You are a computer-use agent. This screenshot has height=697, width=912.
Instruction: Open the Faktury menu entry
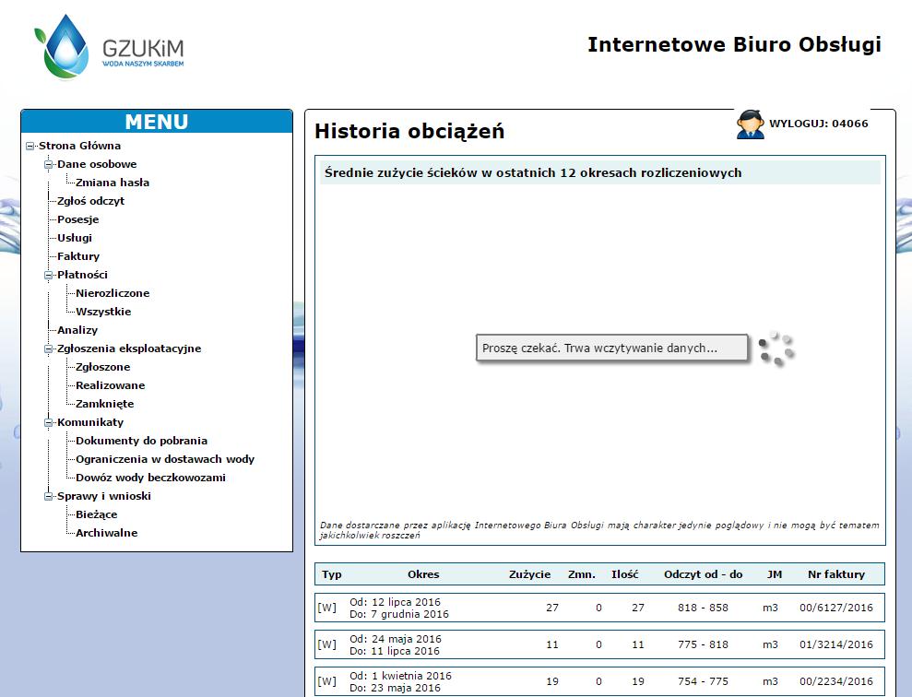78,256
